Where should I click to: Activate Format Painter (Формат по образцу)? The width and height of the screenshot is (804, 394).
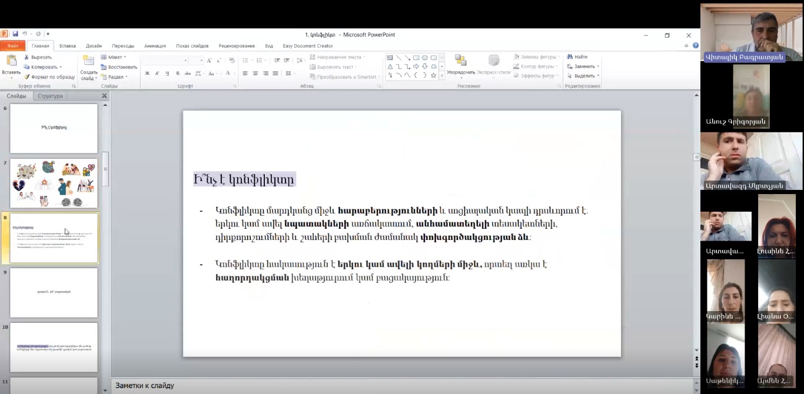click(x=49, y=77)
